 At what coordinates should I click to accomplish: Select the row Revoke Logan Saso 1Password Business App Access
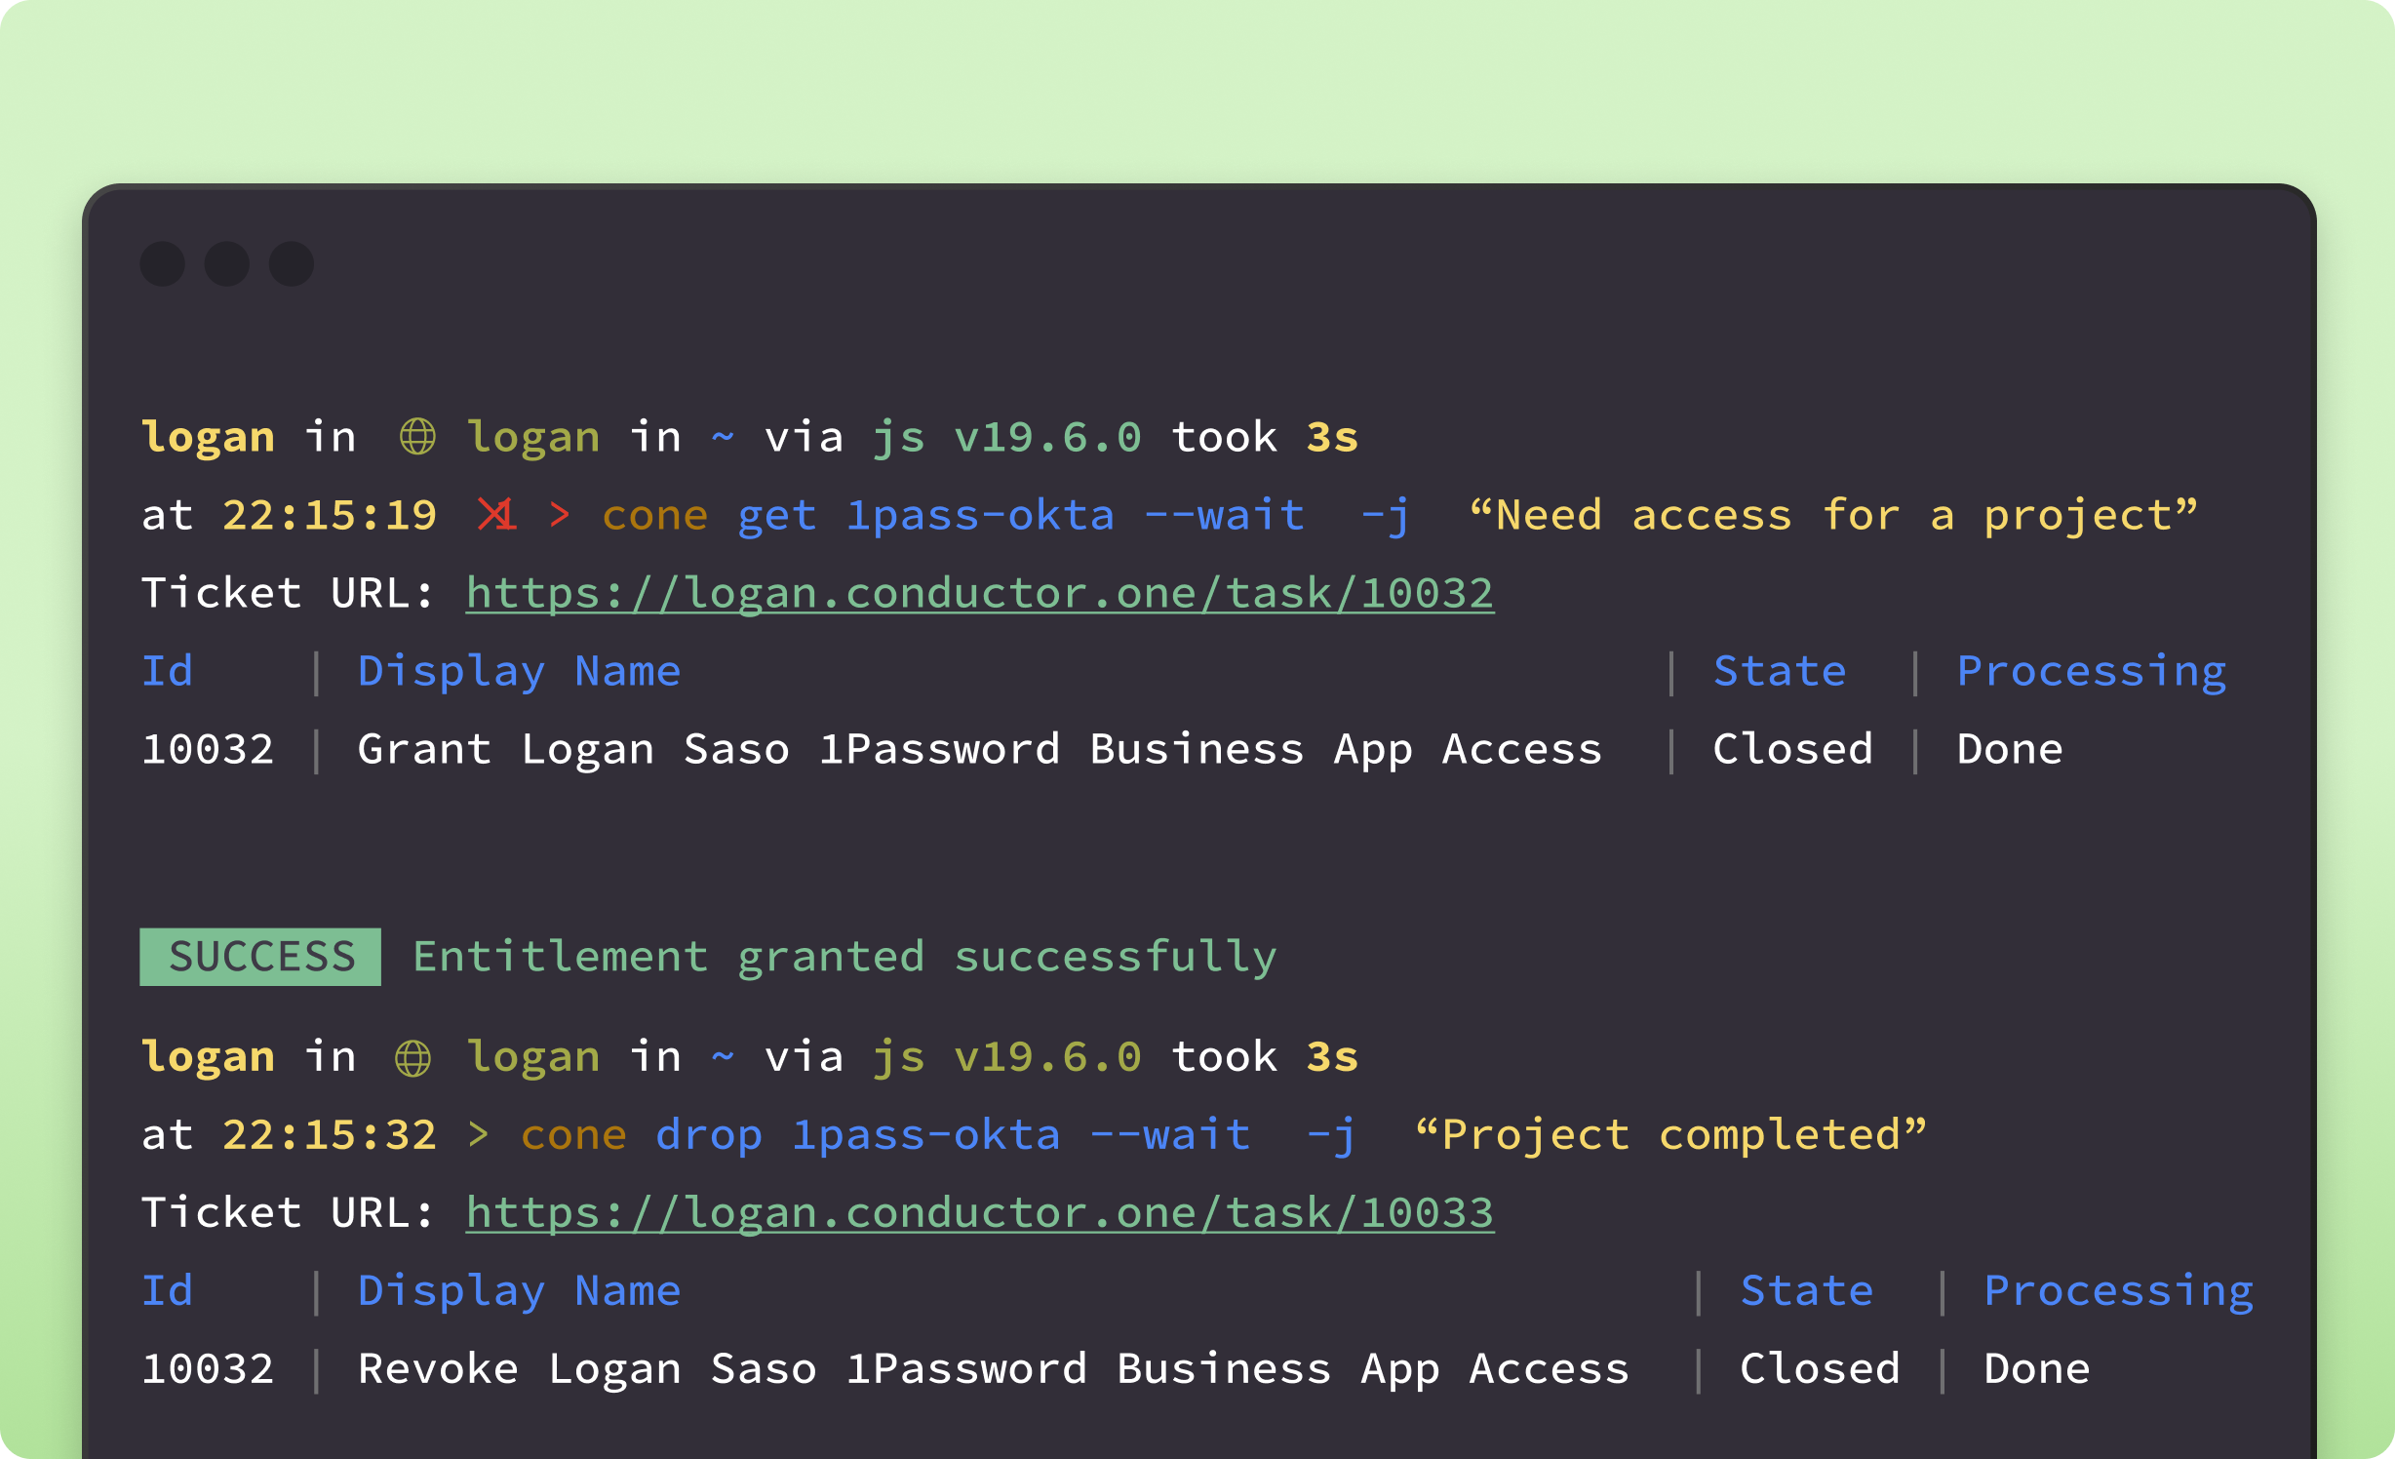(992, 1367)
